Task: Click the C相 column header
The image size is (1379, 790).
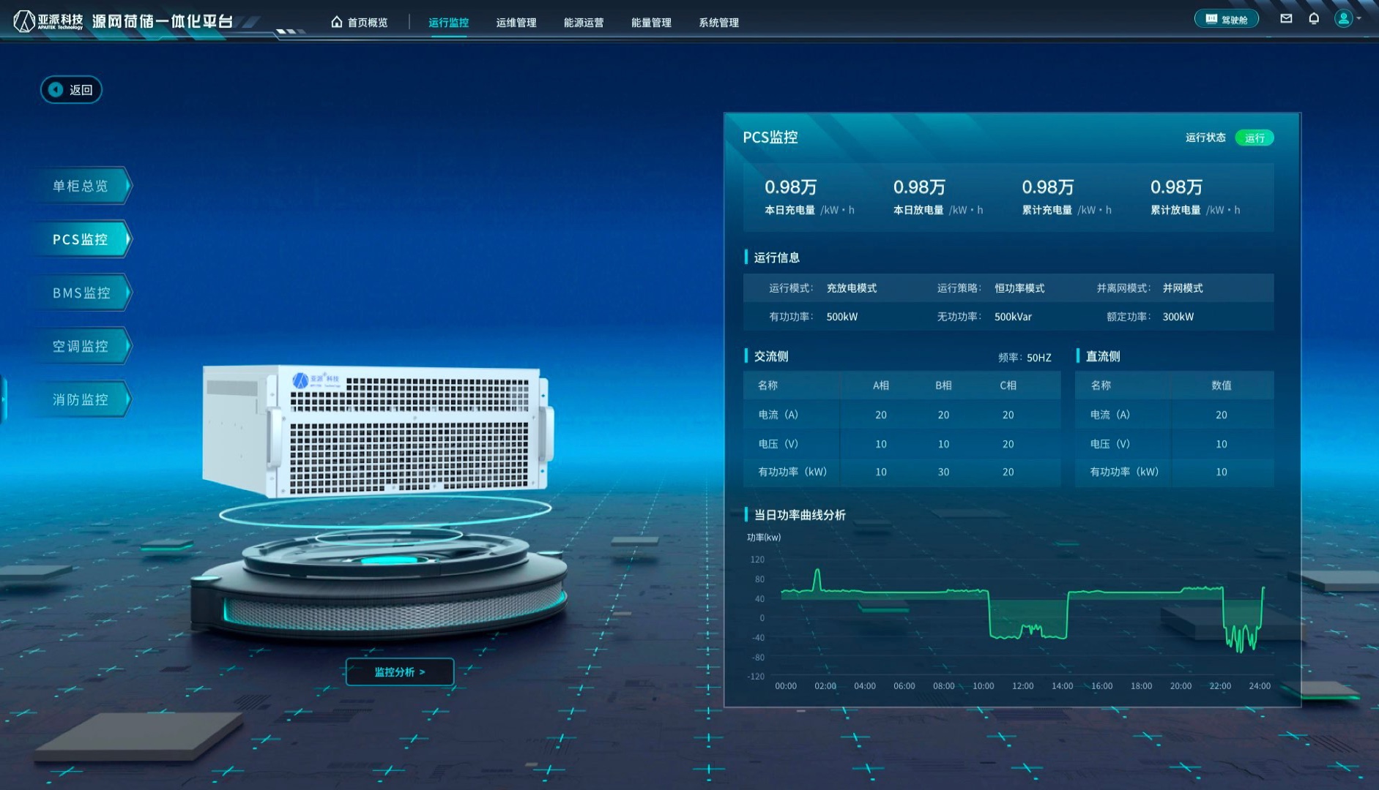Action: [x=1008, y=385]
